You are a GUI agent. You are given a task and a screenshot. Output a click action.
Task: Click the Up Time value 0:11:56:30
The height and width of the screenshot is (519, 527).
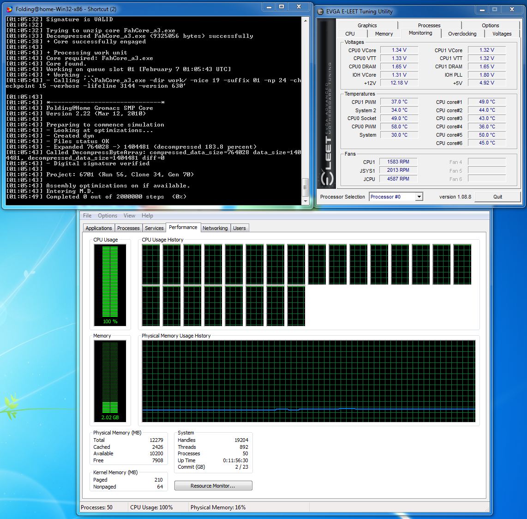[235, 460]
